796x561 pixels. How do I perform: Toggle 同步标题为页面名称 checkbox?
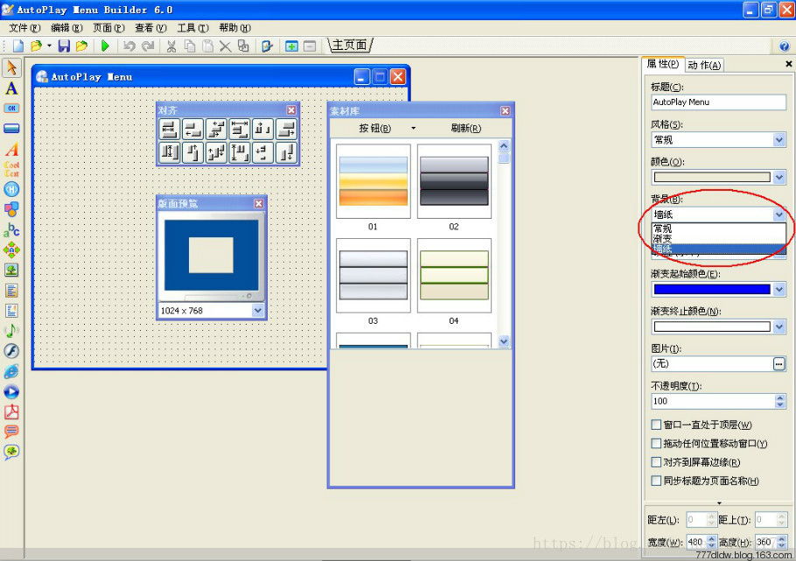click(x=656, y=480)
